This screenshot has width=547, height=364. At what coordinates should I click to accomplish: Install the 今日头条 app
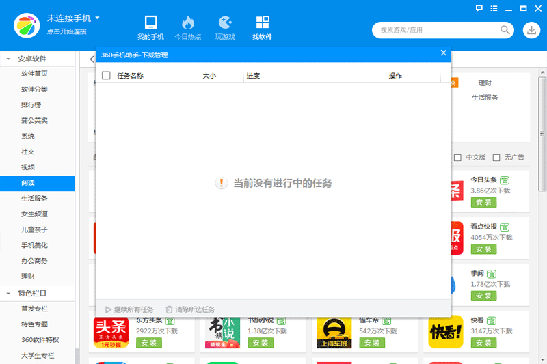point(483,203)
